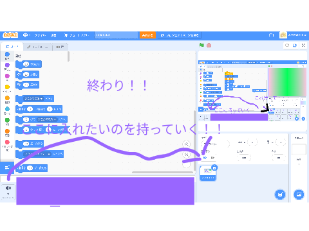
Task: Open the language globe dropdown
Action: click(x=26, y=35)
